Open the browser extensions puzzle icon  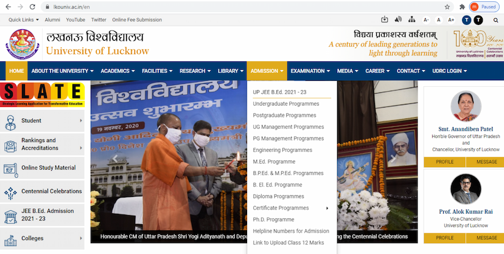click(463, 7)
